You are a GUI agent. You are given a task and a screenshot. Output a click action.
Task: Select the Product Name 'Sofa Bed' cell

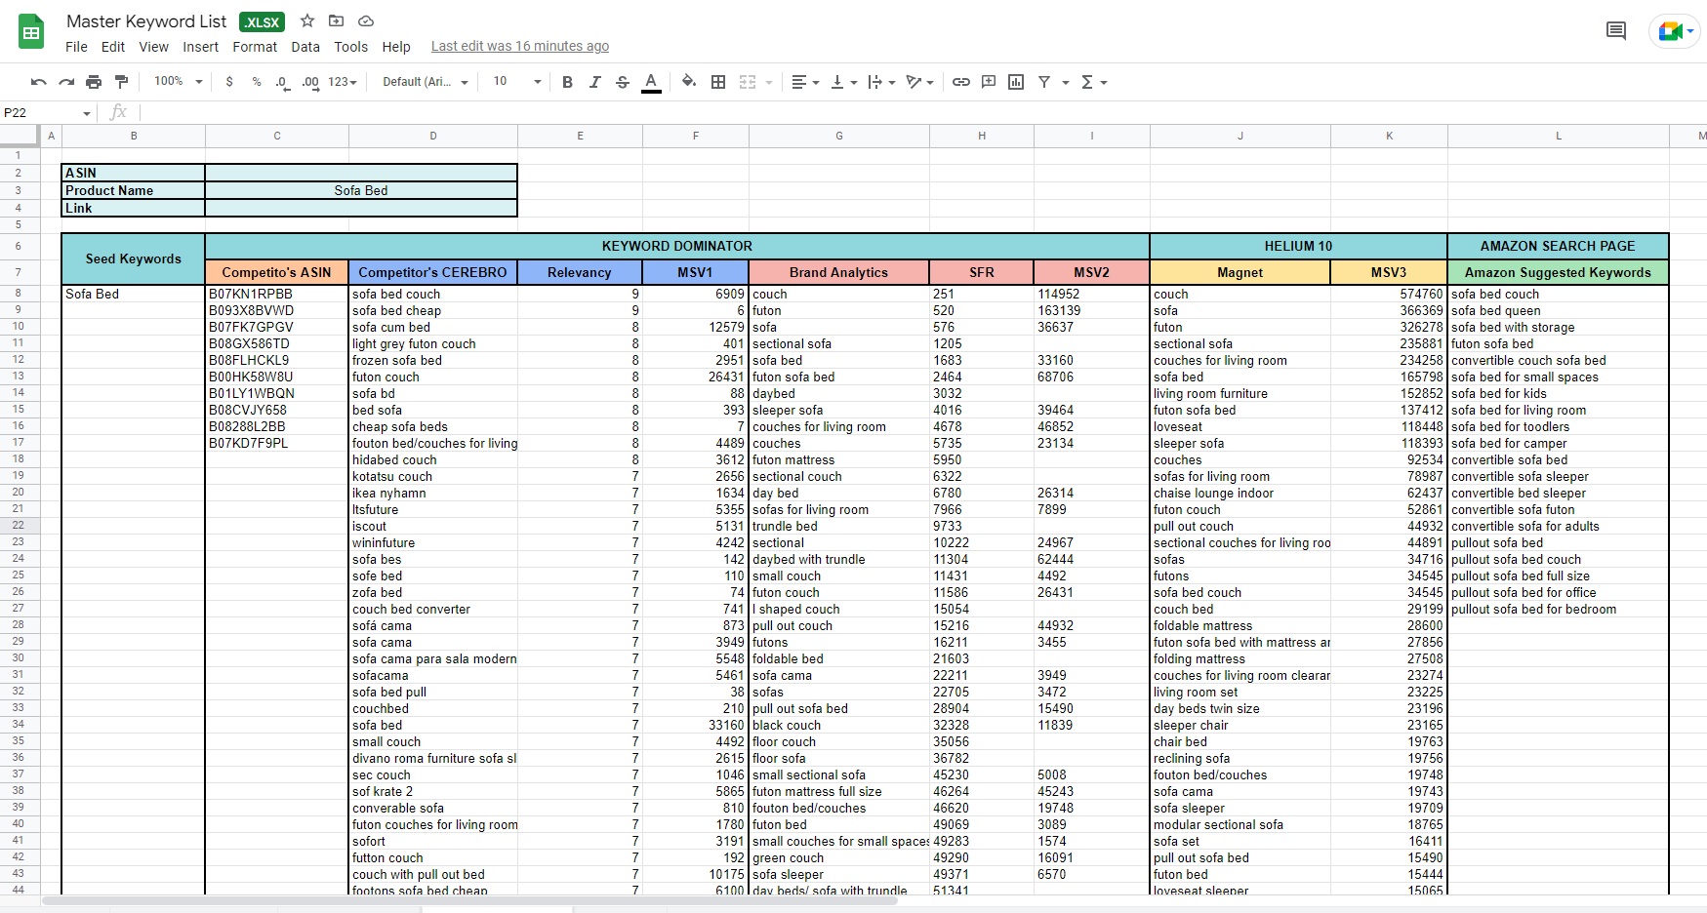point(361,190)
